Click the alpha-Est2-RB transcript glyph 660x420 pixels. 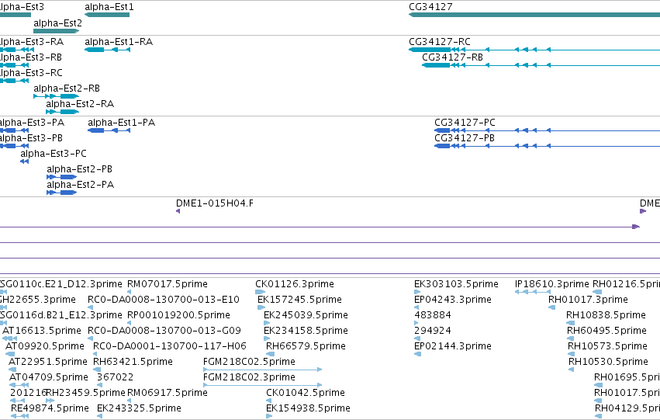[x=57, y=96]
